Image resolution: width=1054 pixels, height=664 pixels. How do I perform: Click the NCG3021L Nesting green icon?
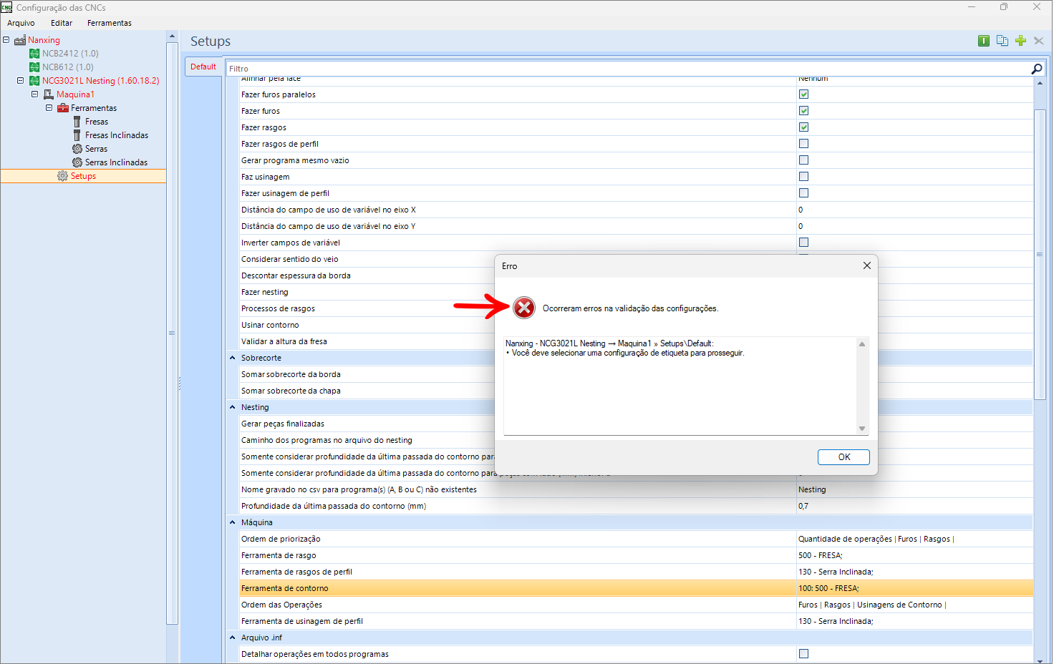pos(34,81)
